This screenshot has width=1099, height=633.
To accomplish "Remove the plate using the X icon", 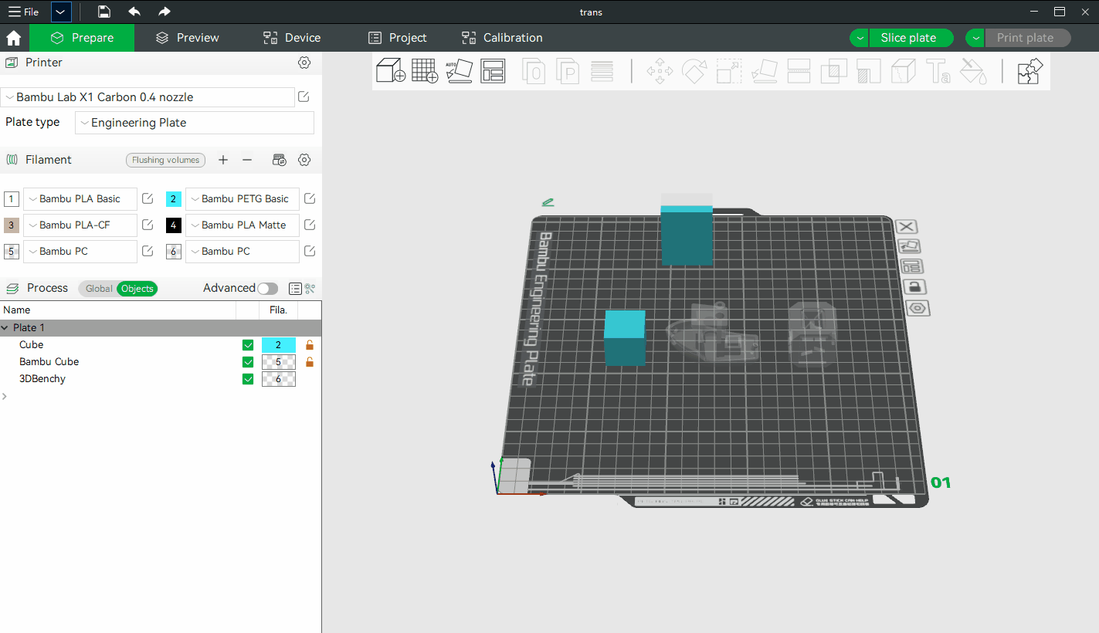I will tap(907, 226).
